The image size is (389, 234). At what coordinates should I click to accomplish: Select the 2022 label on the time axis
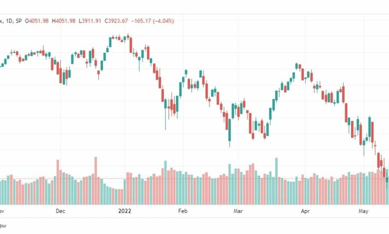125,211
